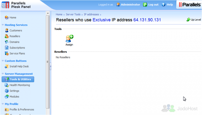The width and height of the screenshot is (202, 115).
Task: Collapse the Hosting Services section
Action: (3, 25)
